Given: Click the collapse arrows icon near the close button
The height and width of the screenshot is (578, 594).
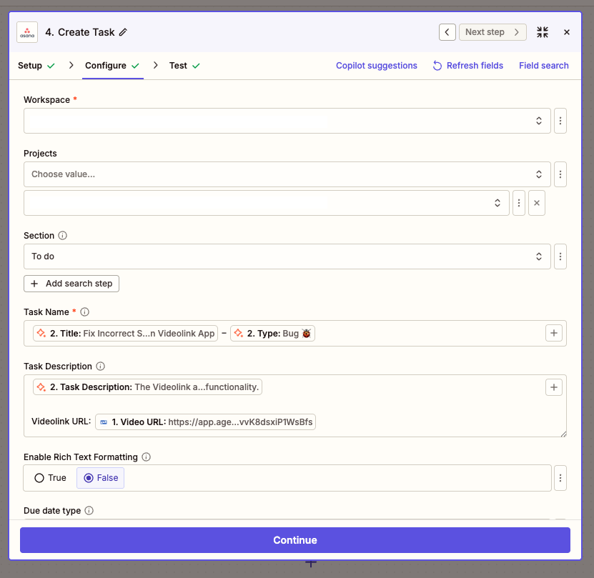Looking at the screenshot, I should 542,32.
